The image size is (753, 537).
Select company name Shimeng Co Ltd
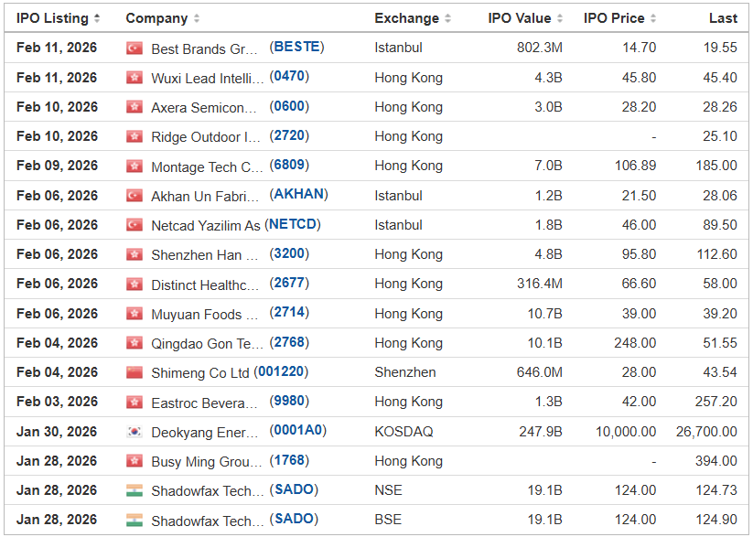point(200,373)
